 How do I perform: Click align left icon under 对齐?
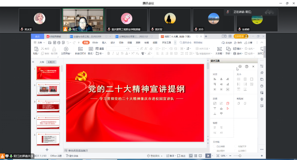click(215, 79)
